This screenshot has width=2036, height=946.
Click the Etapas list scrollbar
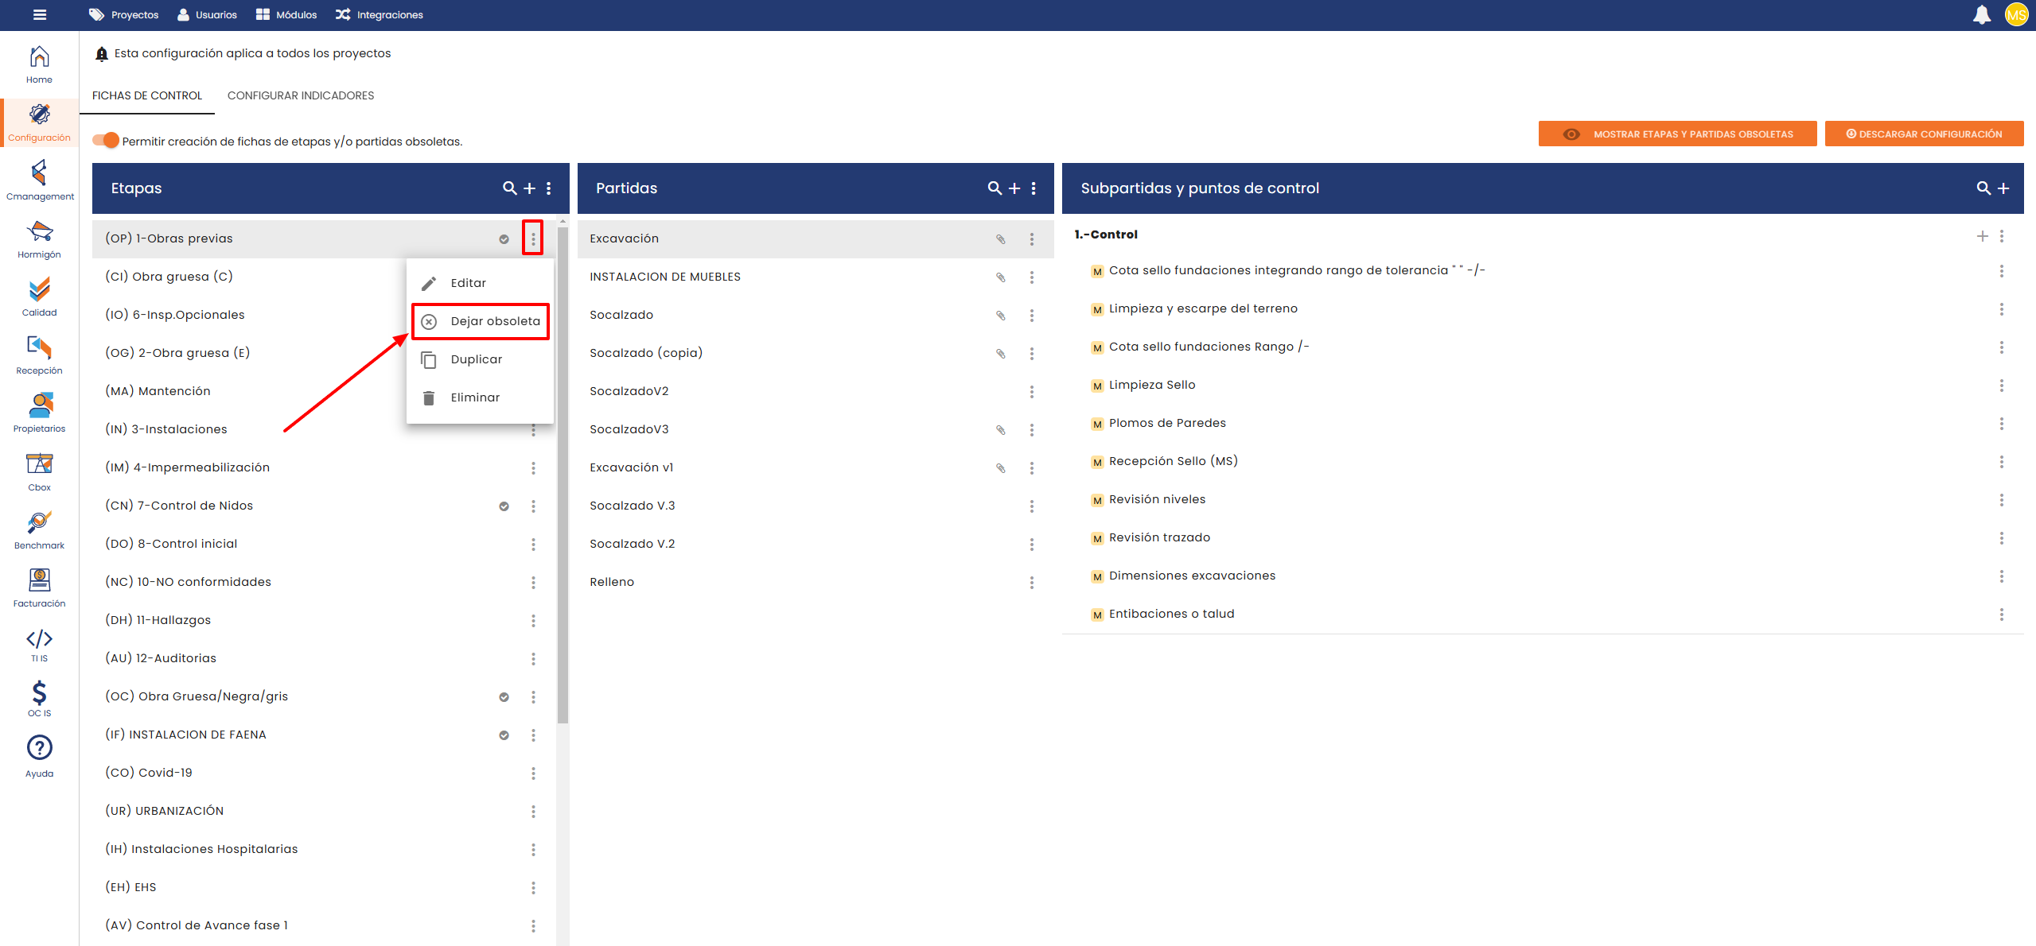coord(563,477)
